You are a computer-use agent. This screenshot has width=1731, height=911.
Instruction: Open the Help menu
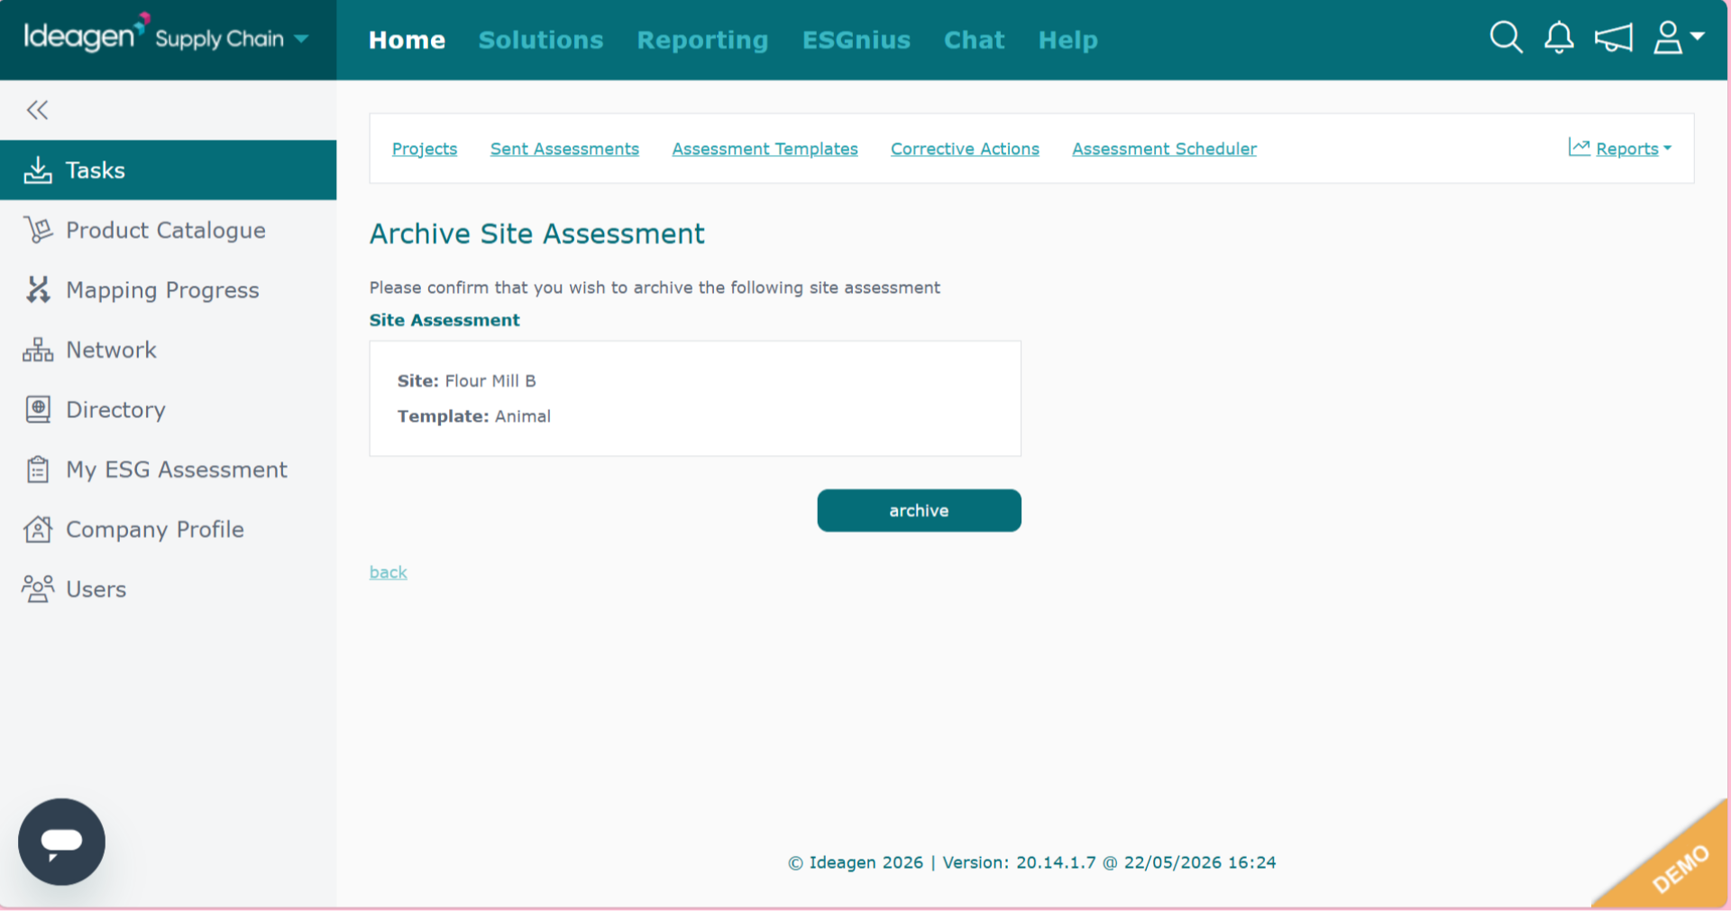point(1067,41)
